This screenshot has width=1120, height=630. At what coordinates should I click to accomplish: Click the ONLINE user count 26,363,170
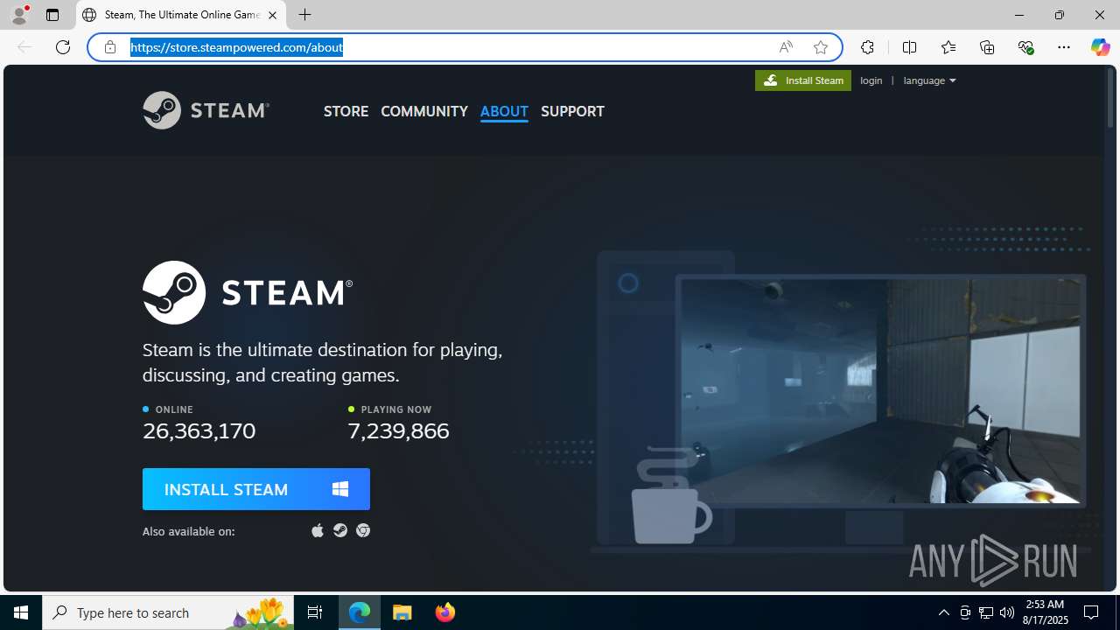tap(199, 430)
